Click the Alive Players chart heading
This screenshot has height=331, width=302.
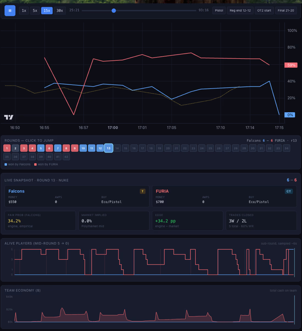tap(37, 244)
